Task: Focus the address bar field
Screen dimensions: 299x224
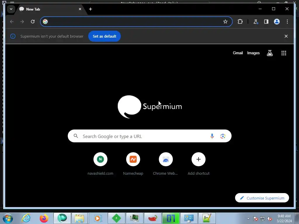Action: click(136, 22)
